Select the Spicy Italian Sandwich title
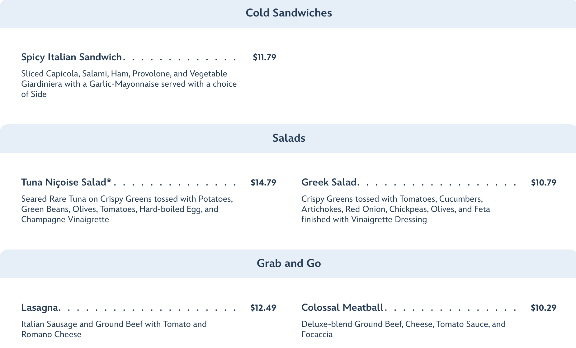The width and height of the screenshot is (576, 348). tap(71, 57)
